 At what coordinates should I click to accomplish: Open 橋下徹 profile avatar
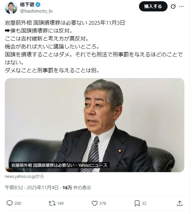click(11, 8)
